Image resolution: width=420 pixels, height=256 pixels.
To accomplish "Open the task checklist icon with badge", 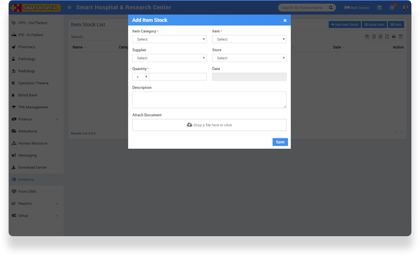I will pyautogui.click(x=392, y=7).
